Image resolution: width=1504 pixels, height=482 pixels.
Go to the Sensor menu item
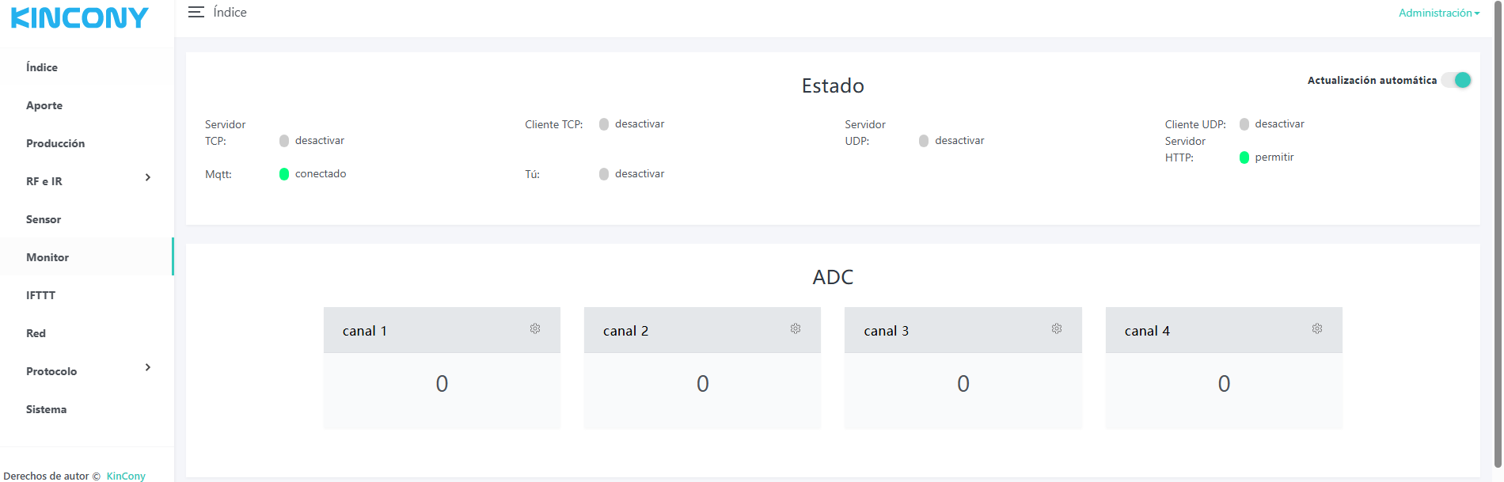point(44,219)
